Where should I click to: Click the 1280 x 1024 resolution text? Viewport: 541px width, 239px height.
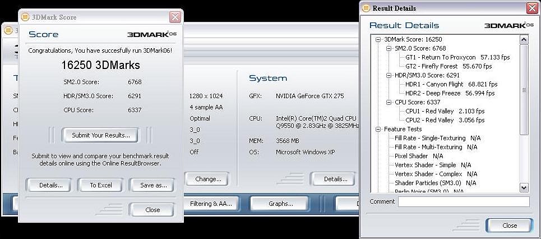coord(206,96)
